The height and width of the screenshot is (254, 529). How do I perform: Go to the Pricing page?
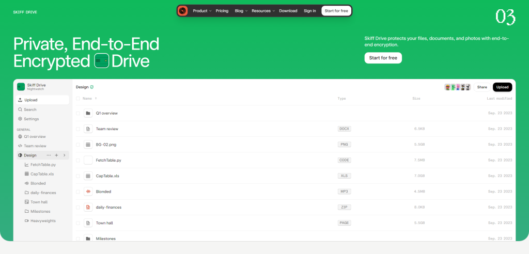(222, 11)
